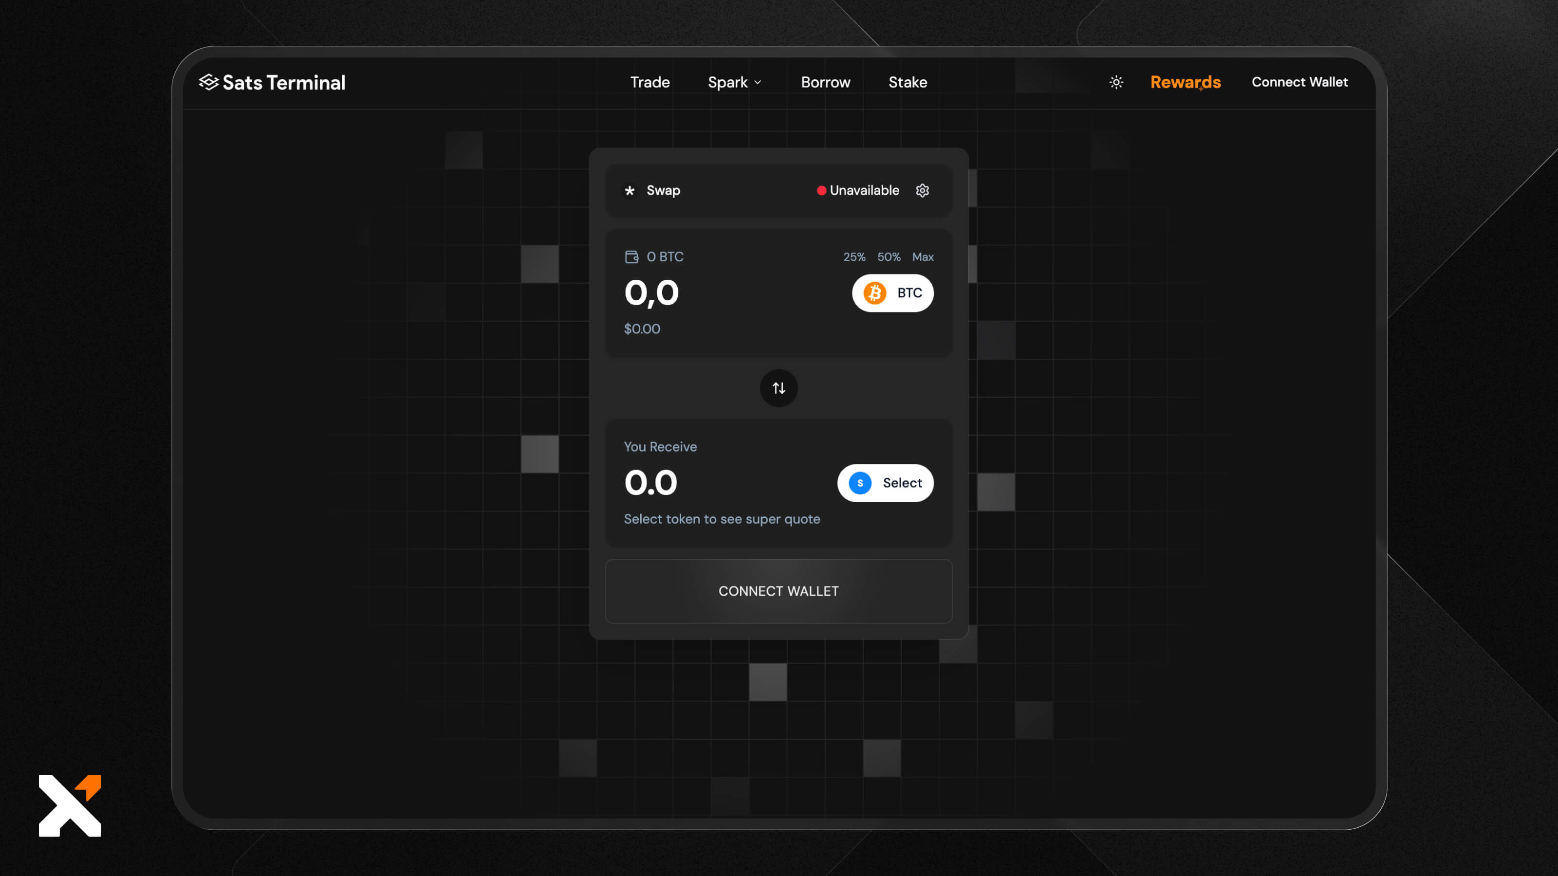
Task: Click the wallet balance icon
Action: (x=631, y=257)
